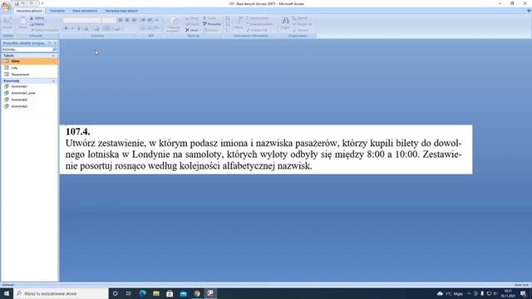Click Odśwież wszystko refresh button
The image size is (532, 299).
pyautogui.click(x=174, y=25)
